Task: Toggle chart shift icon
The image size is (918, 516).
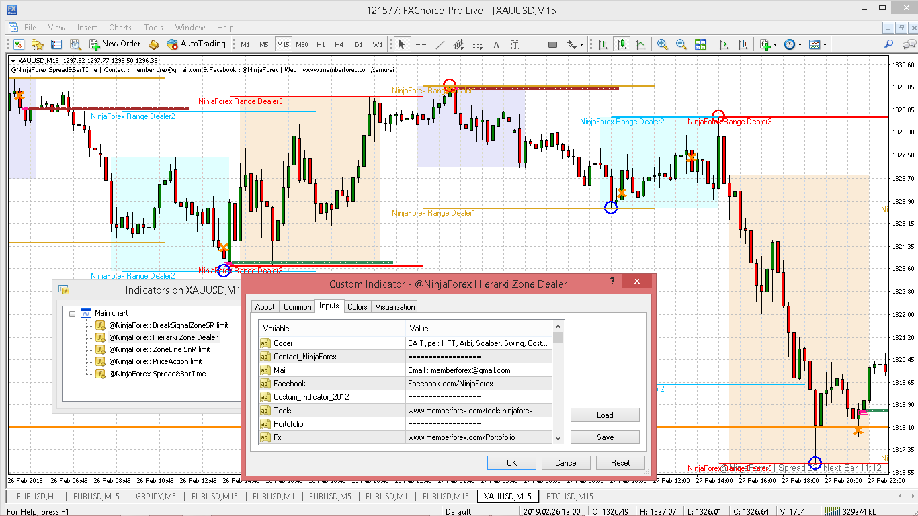Action: tap(743, 44)
